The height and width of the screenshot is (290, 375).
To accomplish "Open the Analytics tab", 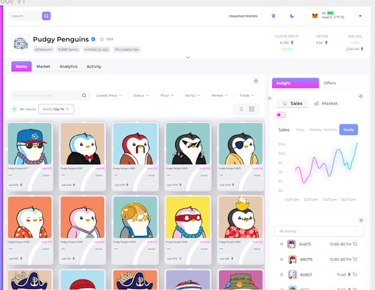I will (68, 67).
